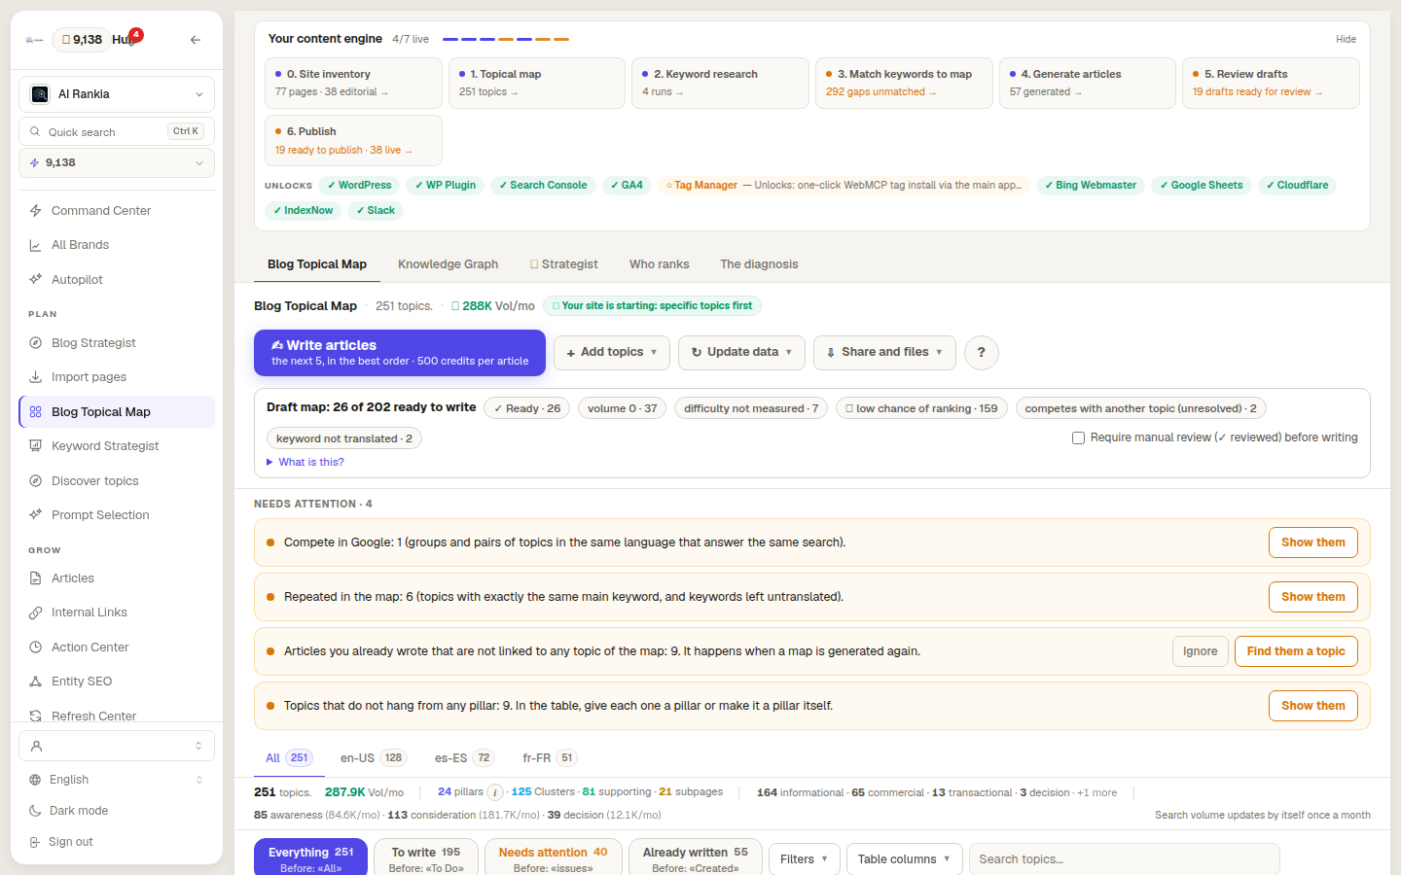
Task: Click the All Brands chart icon
Action: (35, 245)
